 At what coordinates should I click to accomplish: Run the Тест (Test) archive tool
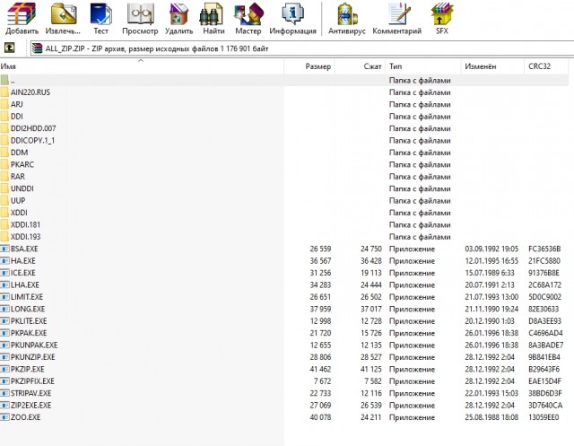coord(101,18)
